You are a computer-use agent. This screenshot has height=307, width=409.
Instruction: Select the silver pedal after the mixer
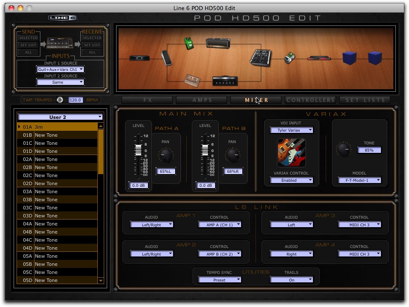(x=290, y=58)
